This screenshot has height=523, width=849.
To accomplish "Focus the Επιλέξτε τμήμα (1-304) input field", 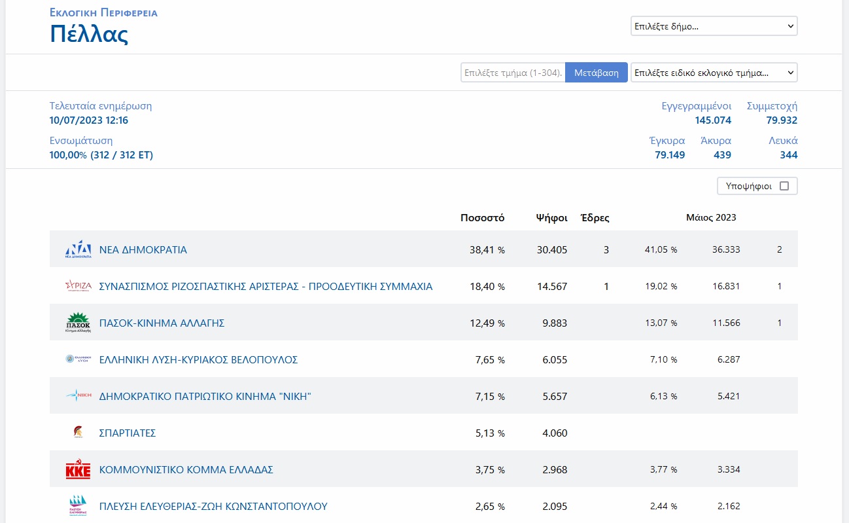I will (513, 73).
